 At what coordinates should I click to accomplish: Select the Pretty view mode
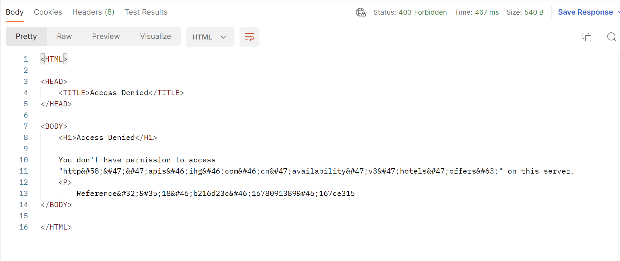click(x=26, y=36)
